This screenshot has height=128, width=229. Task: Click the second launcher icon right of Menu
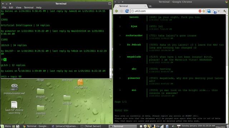click(x=18, y=126)
